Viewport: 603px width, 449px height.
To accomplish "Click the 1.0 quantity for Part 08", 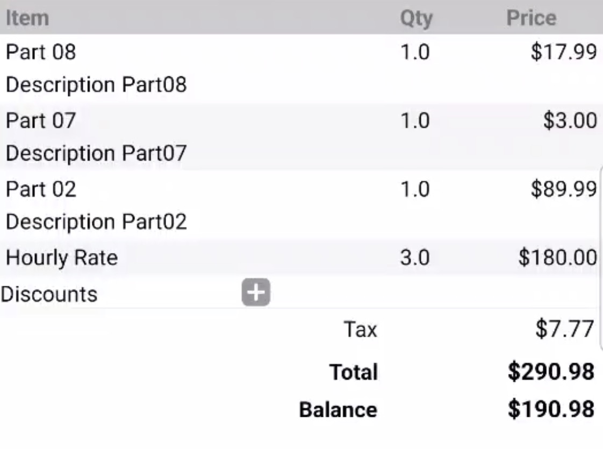I will click(414, 52).
